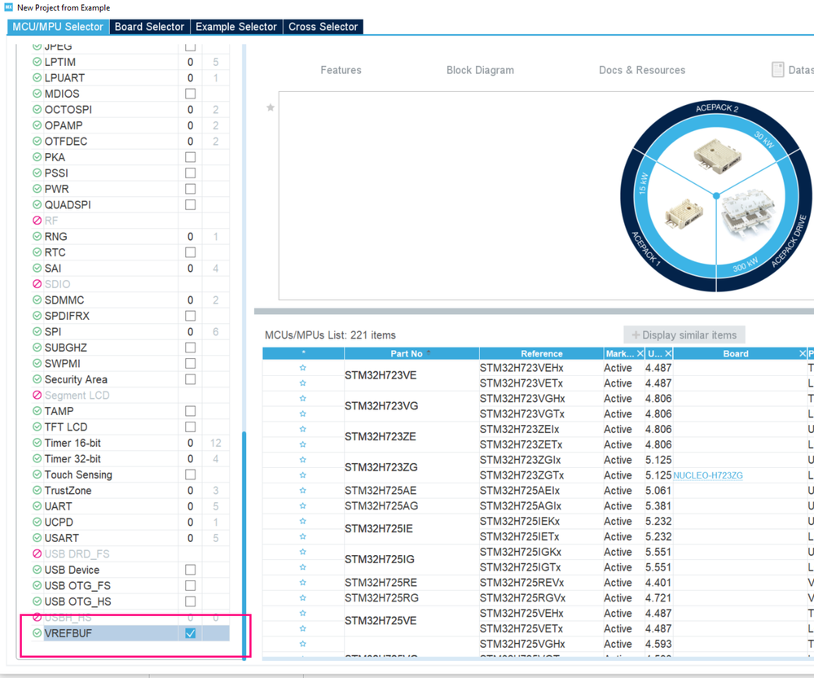Enable the PWR checkbox
814x678 pixels.
tap(191, 189)
